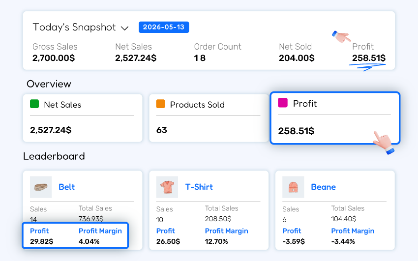Image resolution: width=418 pixels, height=261 pixels.
Task: Click the 258.51$ value in Profit card
Action: coord(296,131)
